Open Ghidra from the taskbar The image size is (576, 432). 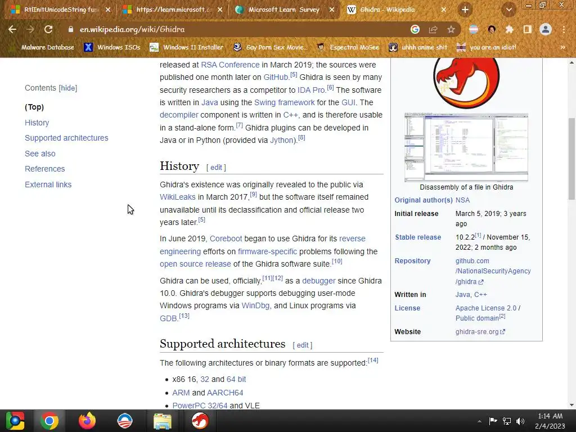200,421
